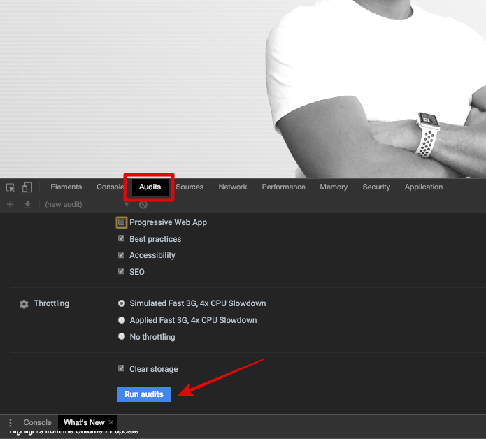Click the Run audits button
Image resolution: width=486 pixels, height=439 pixels.
click(143, 394)
